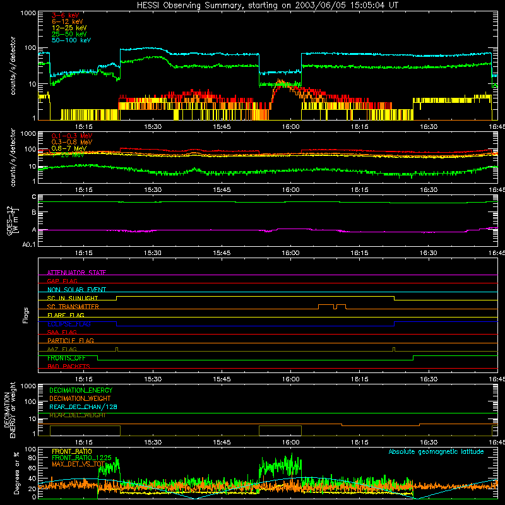505x505 pixels.
Task: Select the B level tick label on GOES plot
Action: coord(34,213)
